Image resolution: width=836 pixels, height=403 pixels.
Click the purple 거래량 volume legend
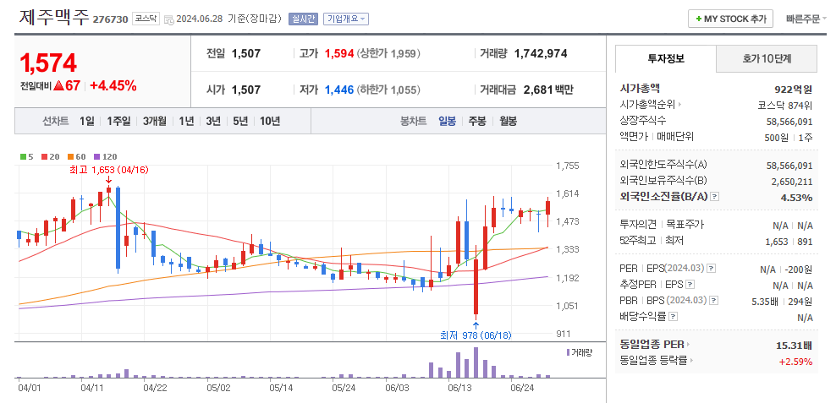pyautogui.click(x=579, y=352)
